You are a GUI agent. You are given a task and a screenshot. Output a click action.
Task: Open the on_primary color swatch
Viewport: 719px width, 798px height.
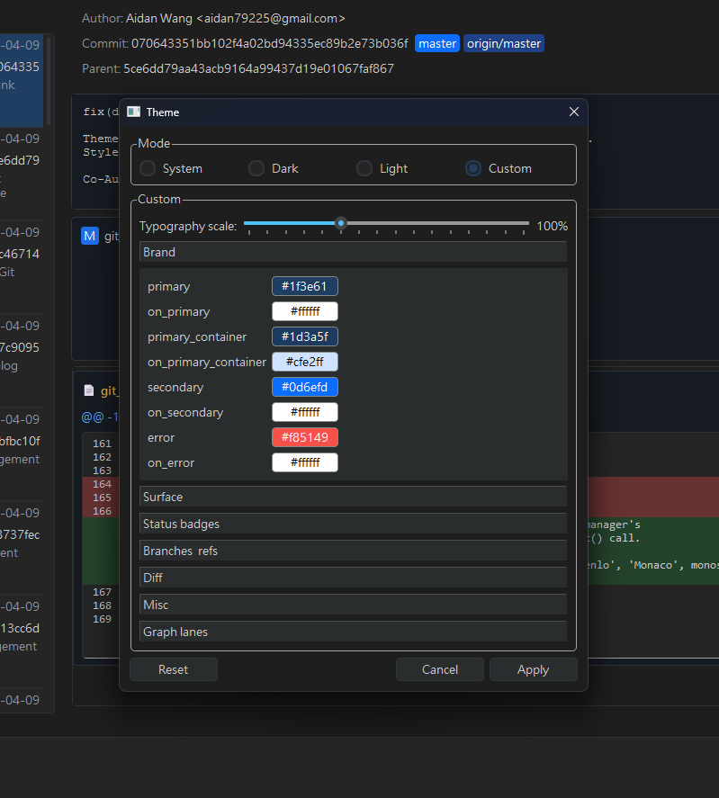[x=304, y=311]
